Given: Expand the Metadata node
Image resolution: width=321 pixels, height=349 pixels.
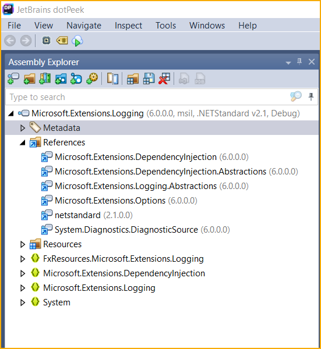Looking at the screenshot, I should pos(23,128).
